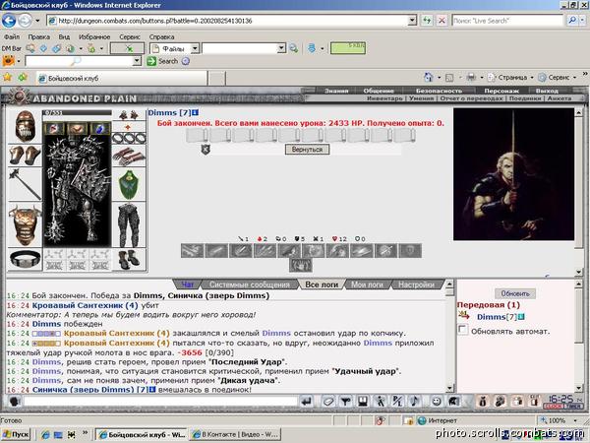Click the equipped helmet slot icon
The width and height of the screenshot is (590, 443).
[x=25, y=126]
